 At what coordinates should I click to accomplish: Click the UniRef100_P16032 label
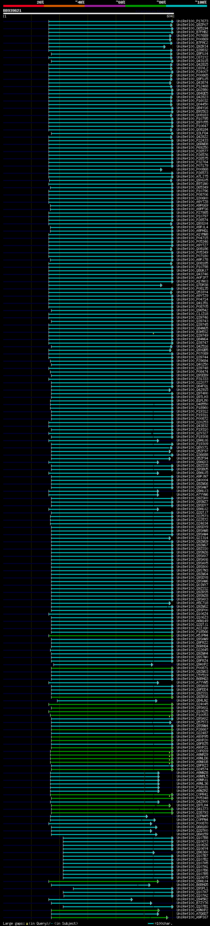[x=192, y=101]
